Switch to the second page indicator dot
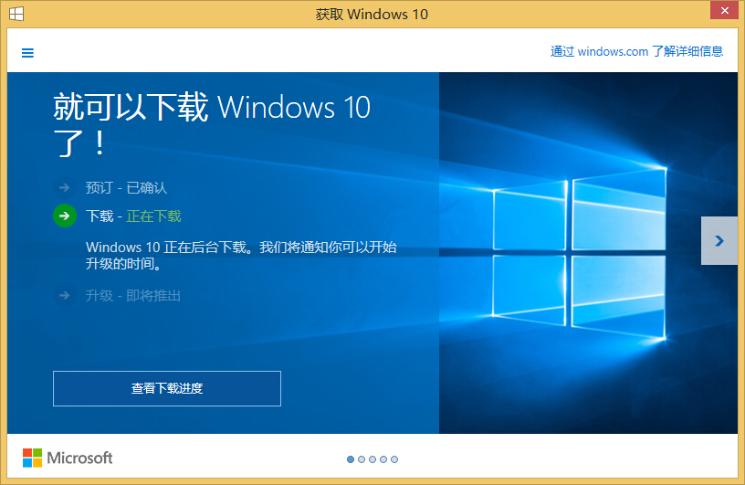 click(x=362, y=459)
